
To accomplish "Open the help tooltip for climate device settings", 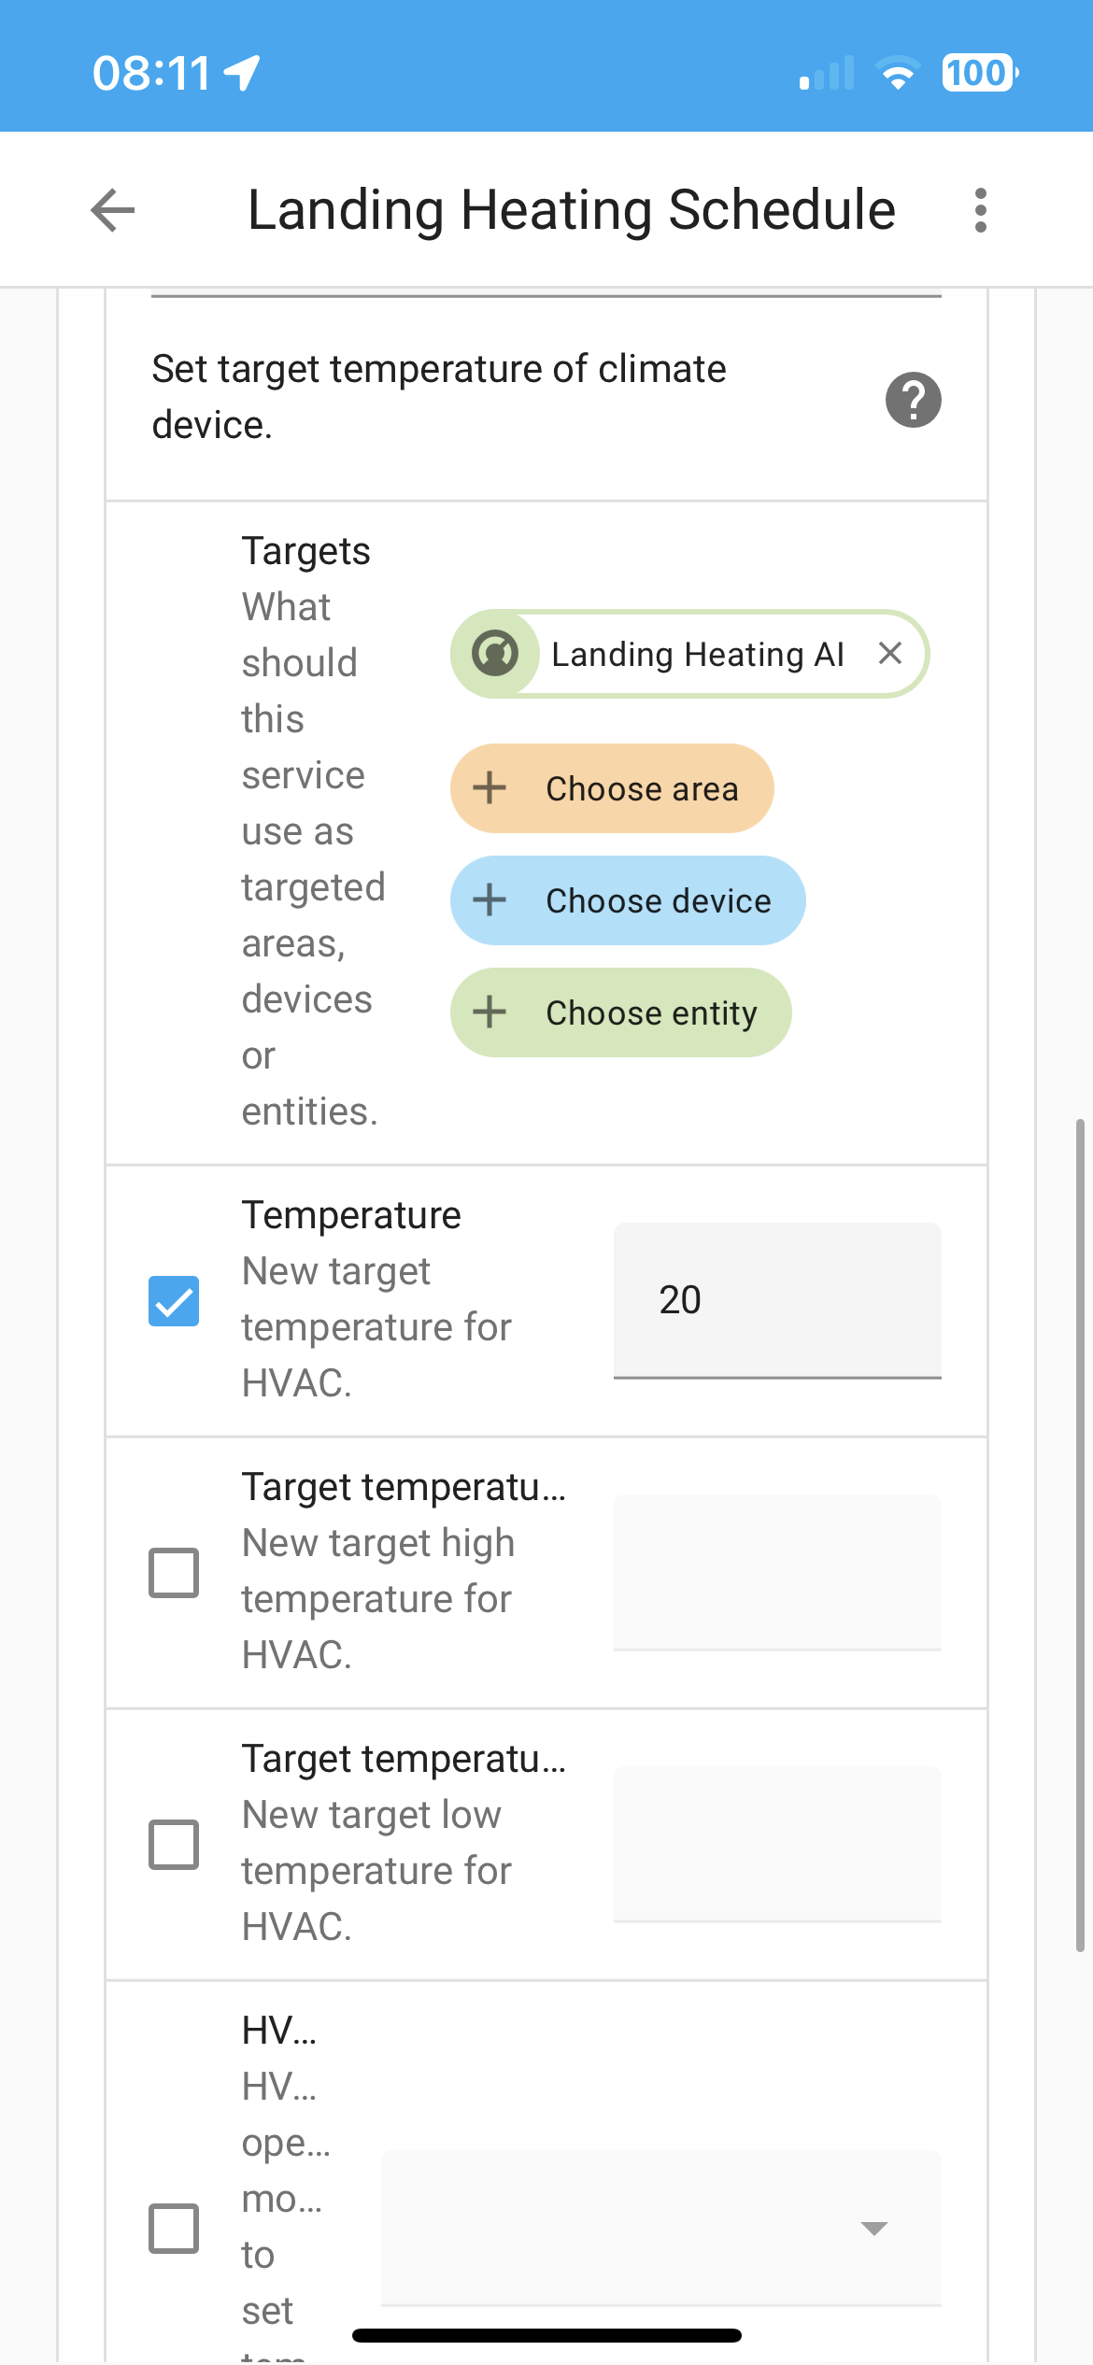I will 913,399.
